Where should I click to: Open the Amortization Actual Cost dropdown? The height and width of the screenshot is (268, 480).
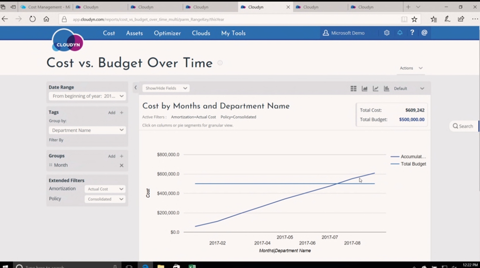pos(105,189)
